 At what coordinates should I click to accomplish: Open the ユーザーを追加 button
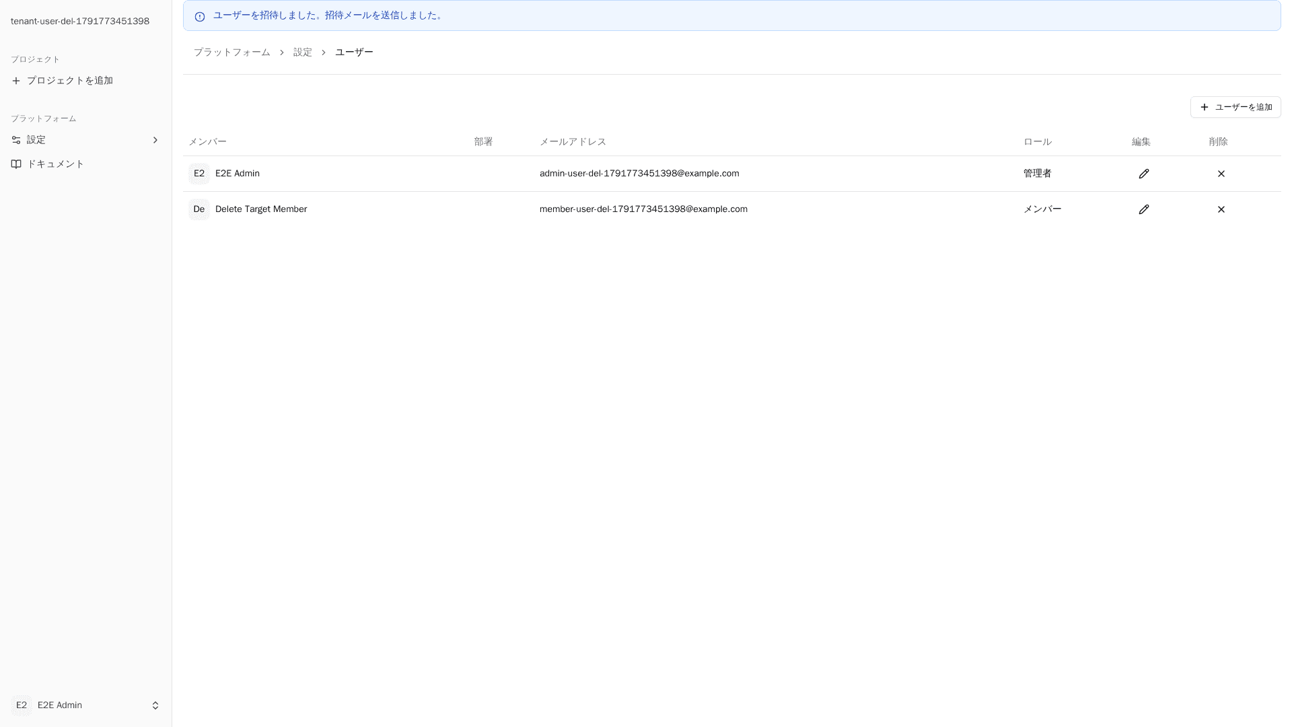[1235, 107]
